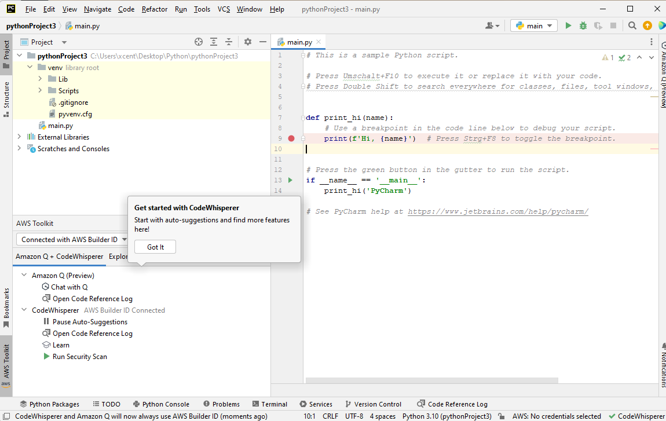Toggle the breakpoint on line 9
This screenshot has width=666, height=421.
click(291, 138)
